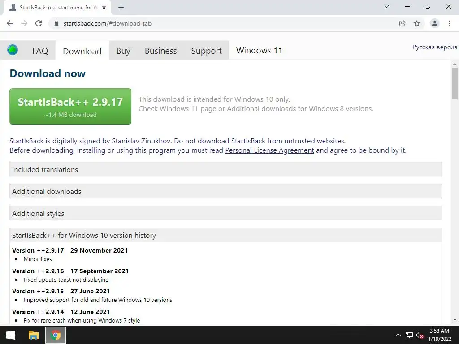Click the padlock site info icon
Image resolution: width=459 pixels, height=344 pixels.
(57, 23)
